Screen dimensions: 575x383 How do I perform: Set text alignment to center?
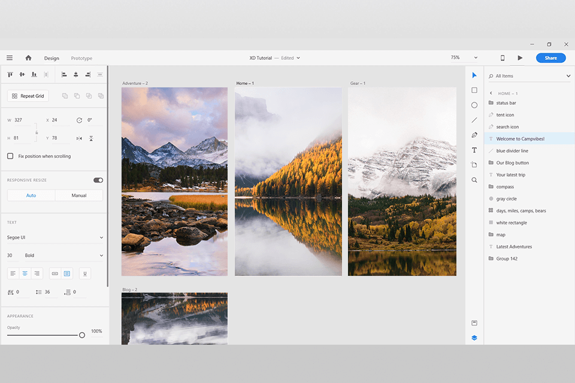[x=25, y=273]
